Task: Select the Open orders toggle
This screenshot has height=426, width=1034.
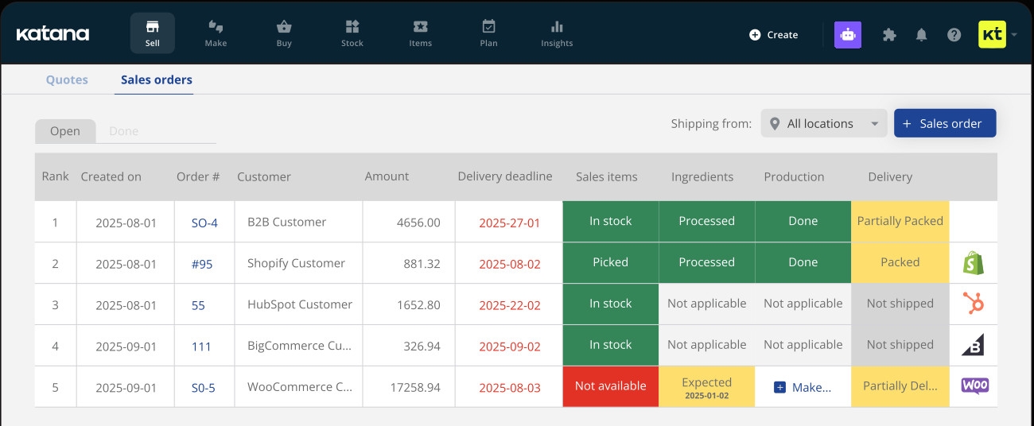Action: [x=65, y=131]
